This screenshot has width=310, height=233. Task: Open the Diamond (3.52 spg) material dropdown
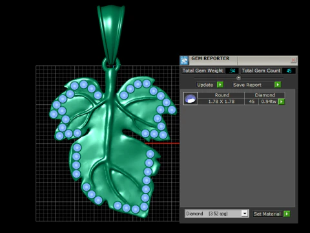(244, 214)
